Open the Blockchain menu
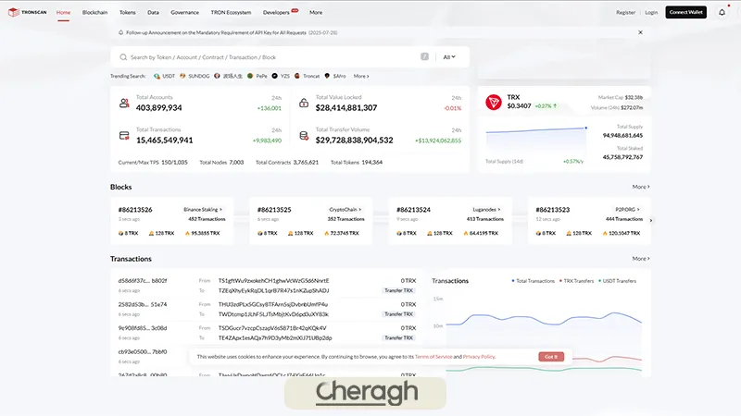The height and width of the screenshot is (416, 741). click(x=95, y=12)
